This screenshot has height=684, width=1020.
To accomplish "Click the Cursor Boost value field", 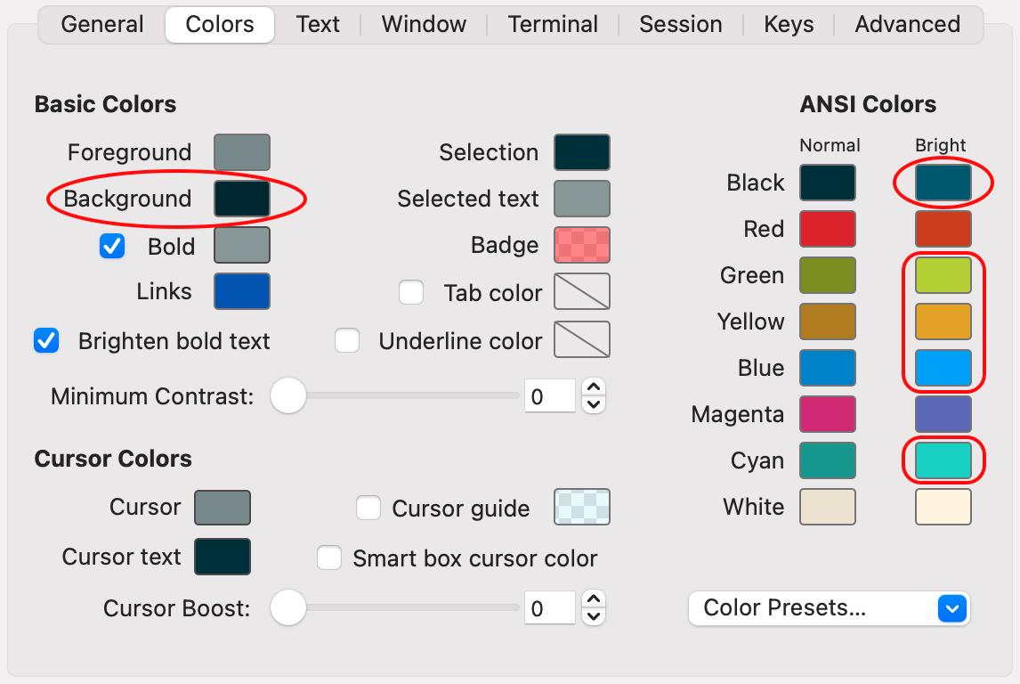I will click(550, 608).
